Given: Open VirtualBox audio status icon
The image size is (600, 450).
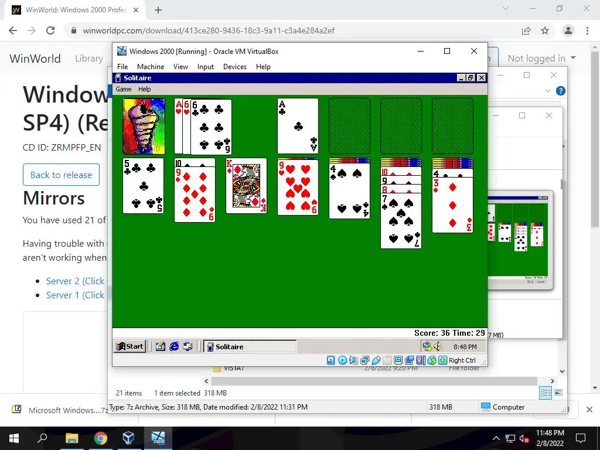Looking at the screenshot, I should pos(353,360).
